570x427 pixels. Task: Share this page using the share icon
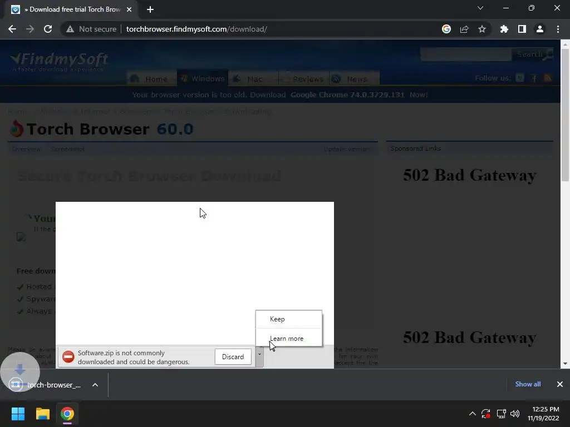tap(464, 29)
